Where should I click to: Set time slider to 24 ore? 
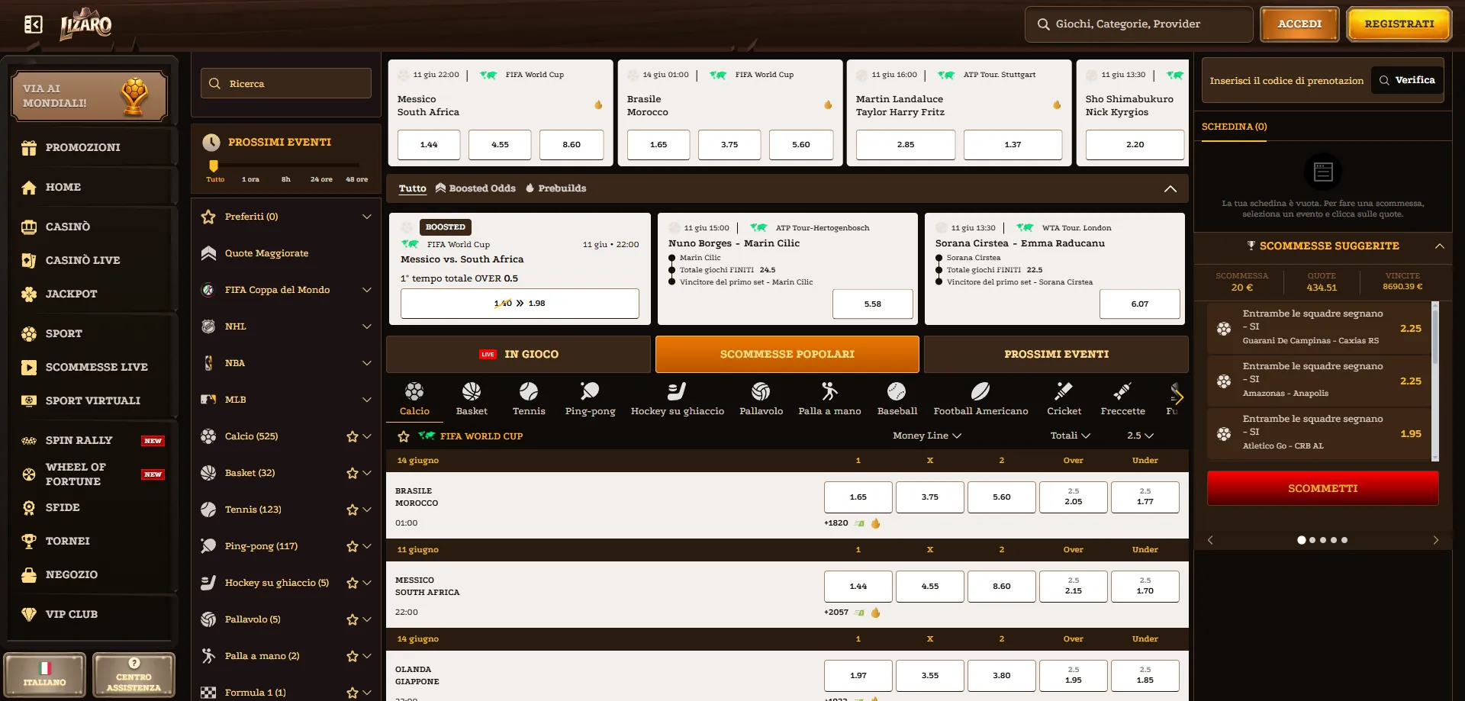point(320,179)
